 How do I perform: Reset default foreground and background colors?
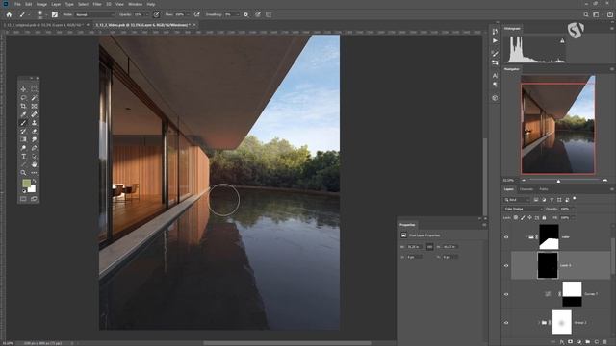pos(23,191)
